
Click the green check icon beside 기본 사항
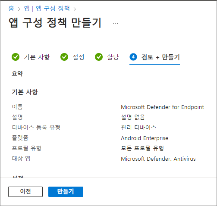tap(16, 57)
